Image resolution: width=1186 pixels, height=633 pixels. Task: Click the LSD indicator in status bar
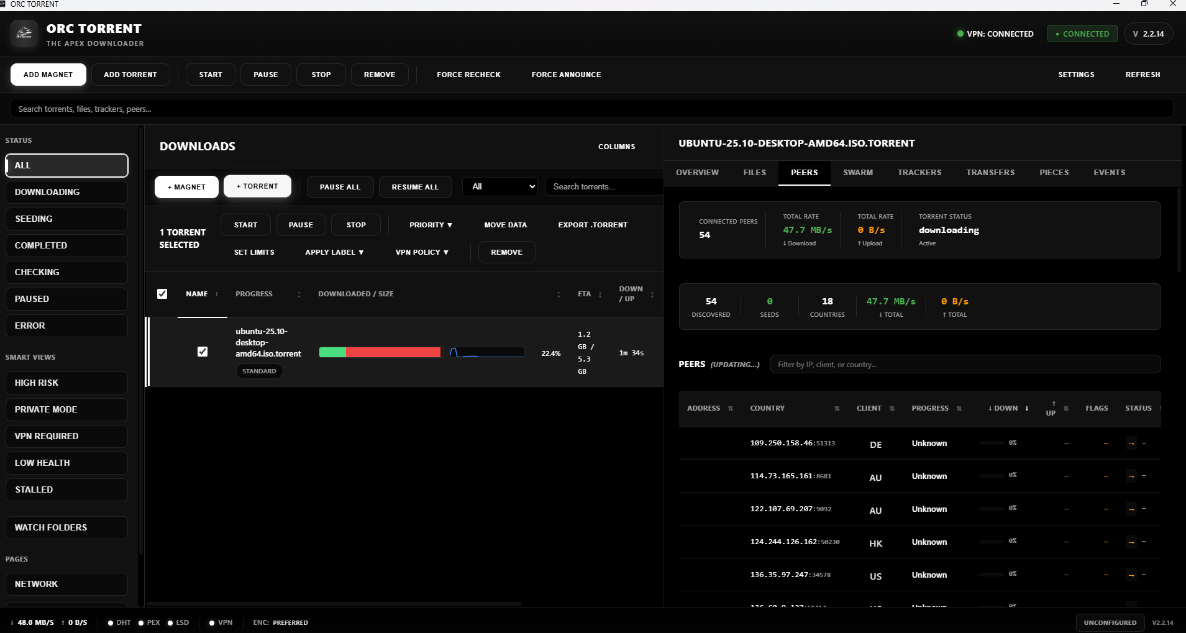pyautogui.click(x=178, y=622)
